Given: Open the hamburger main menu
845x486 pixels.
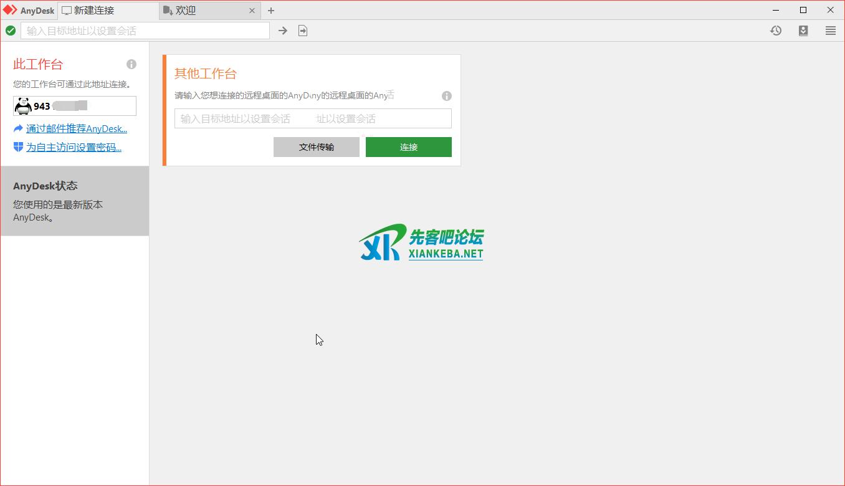Looking at the screenshot, I should (831, 31).
